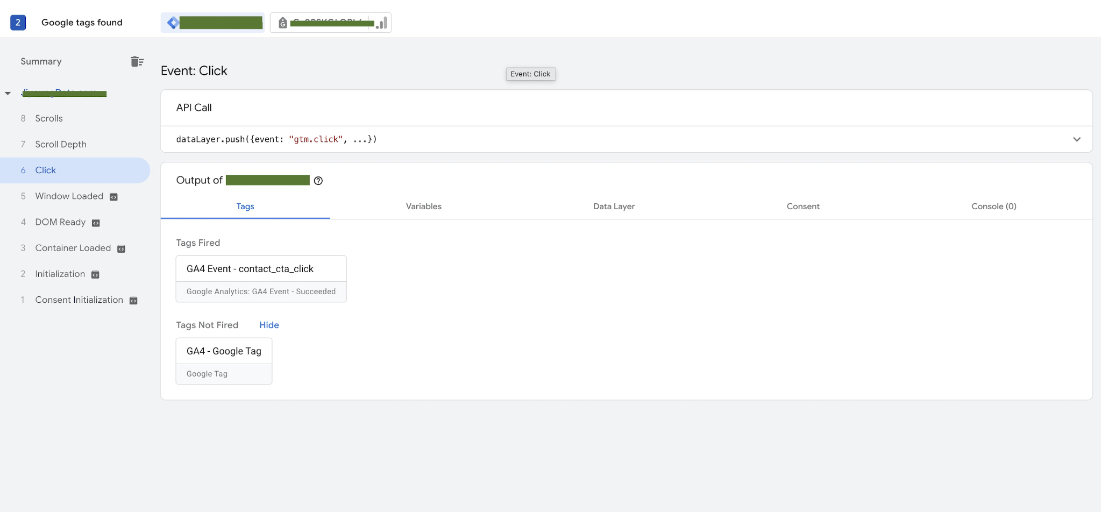The width and height of the screenshot is (1101, 512).
Task: Collapse the page events tree arrow
Action: coord(8,93)
